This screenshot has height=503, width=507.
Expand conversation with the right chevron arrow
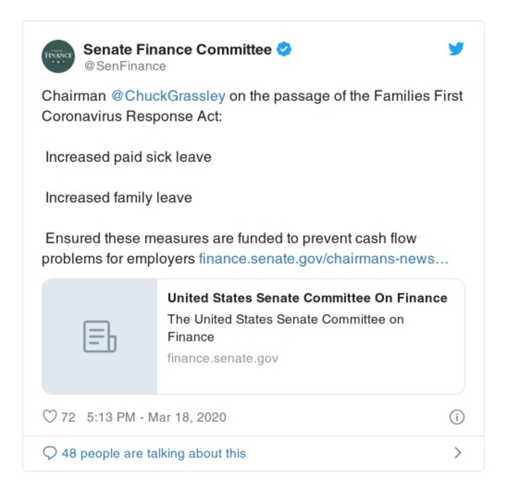coord(458,453)
